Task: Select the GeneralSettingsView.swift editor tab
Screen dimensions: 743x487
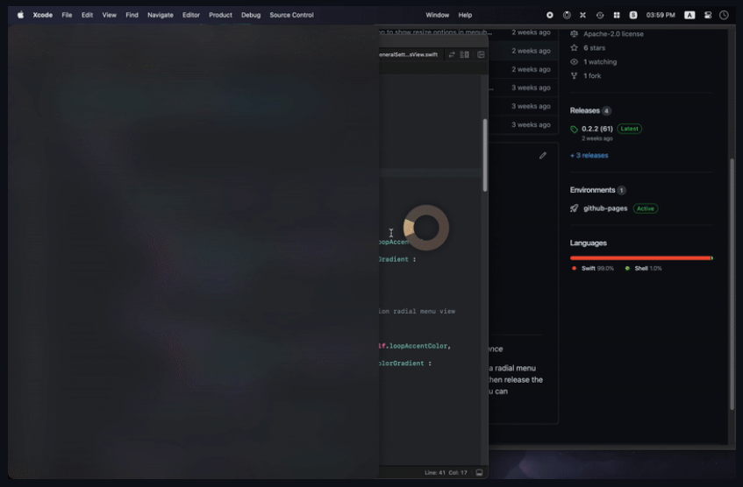Action: [407, 54]
